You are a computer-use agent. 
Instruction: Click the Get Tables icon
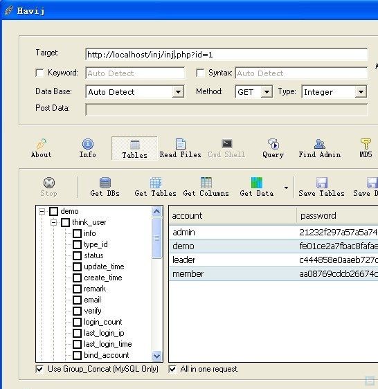156,183
